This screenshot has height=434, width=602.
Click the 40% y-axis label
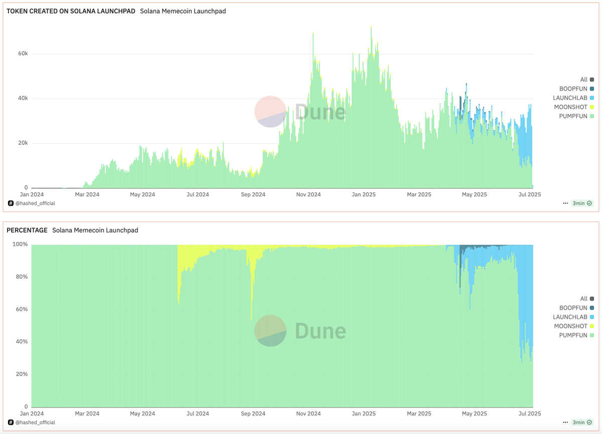click(x=22, y=342)
